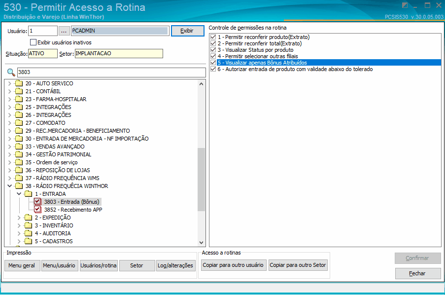The height and width of the screenshot is (295, 445).
Task: Click the Situação field showing ATIVO
Action: coord(43,53)
